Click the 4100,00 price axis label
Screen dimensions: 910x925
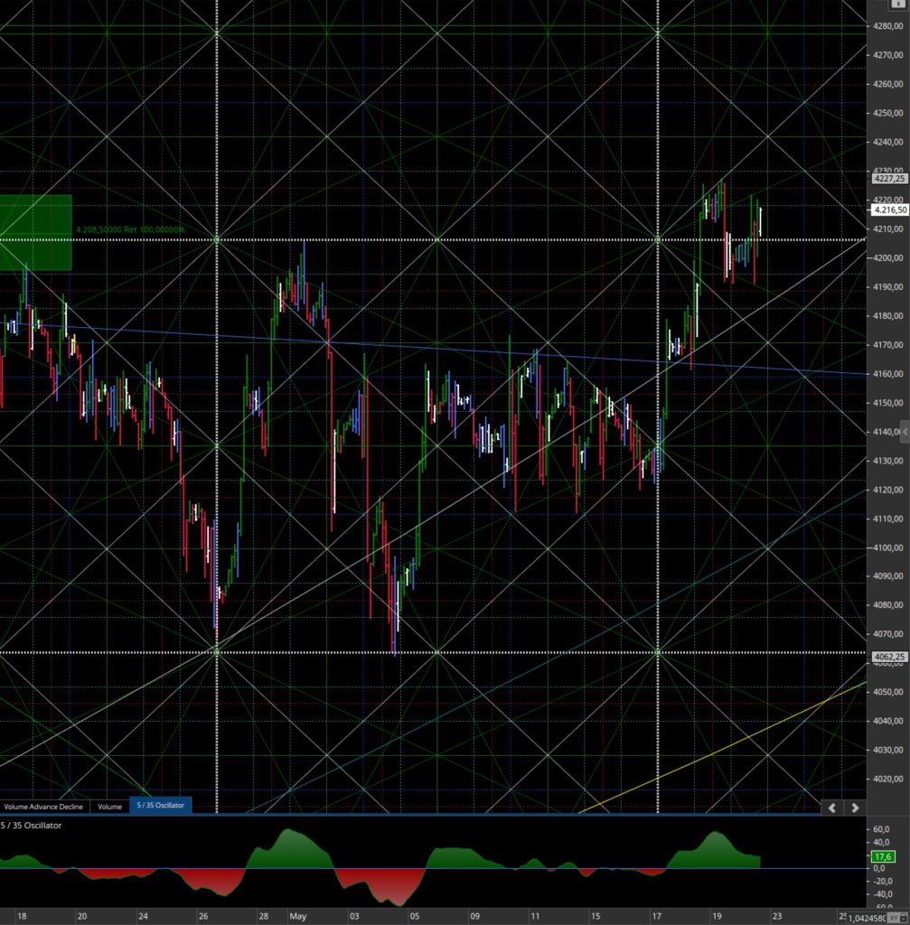[x=888, y=547]
